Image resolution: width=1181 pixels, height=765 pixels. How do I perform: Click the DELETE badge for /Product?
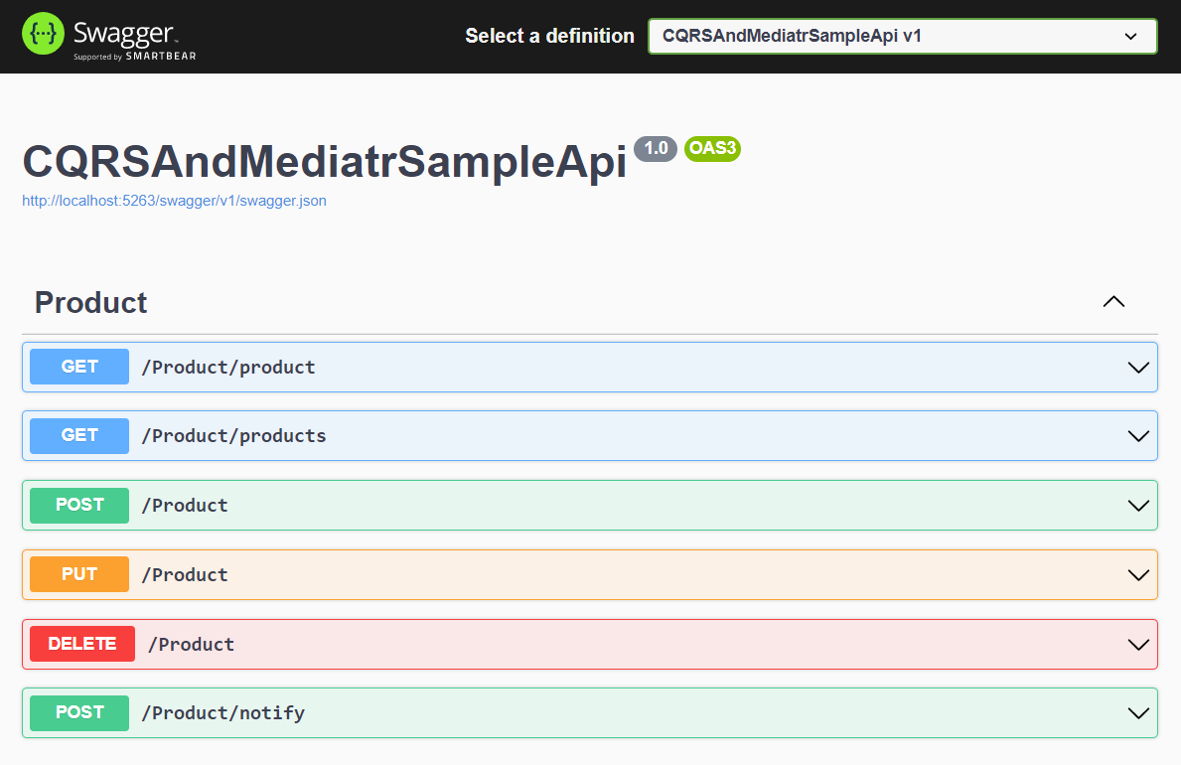tap(82, 645)
